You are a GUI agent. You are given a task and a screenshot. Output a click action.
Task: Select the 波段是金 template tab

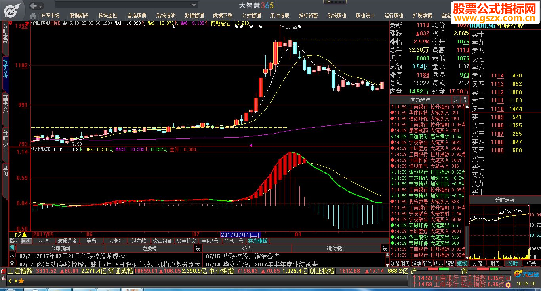[x=67, y=241]
